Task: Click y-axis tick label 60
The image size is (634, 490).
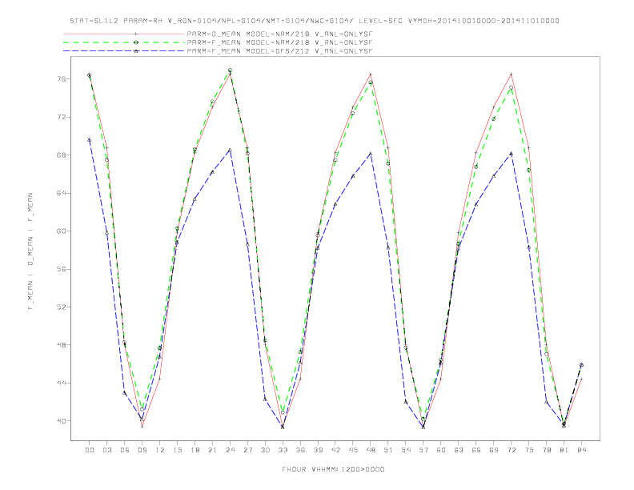Action: (61, 231)
